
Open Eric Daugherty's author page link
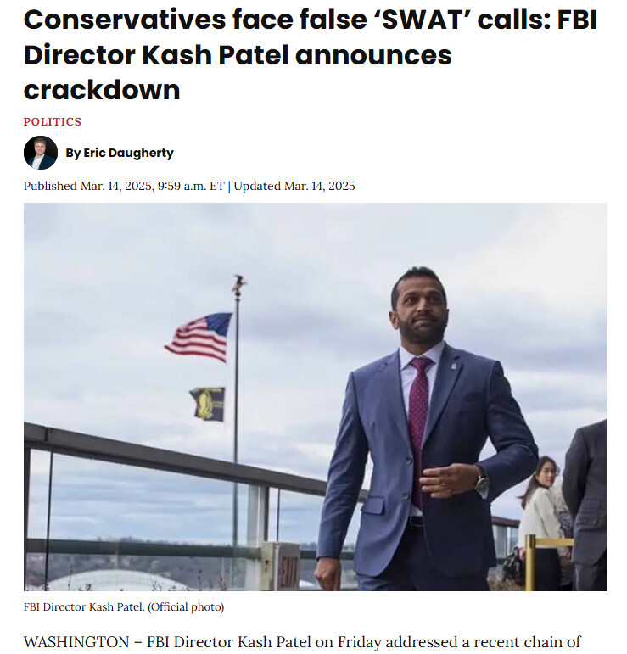[x=128, y=153]
